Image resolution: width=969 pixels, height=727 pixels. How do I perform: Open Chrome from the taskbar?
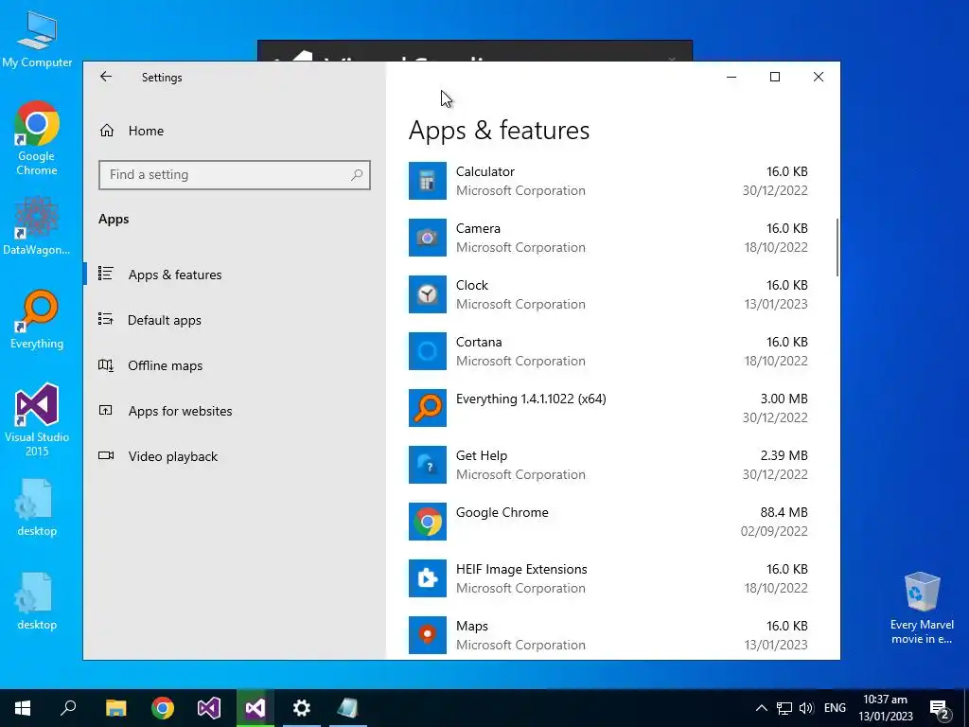163,708
